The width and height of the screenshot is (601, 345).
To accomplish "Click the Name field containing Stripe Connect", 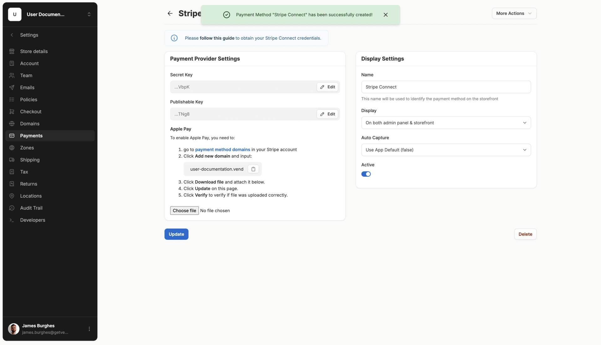I will (x=446, y=87).
